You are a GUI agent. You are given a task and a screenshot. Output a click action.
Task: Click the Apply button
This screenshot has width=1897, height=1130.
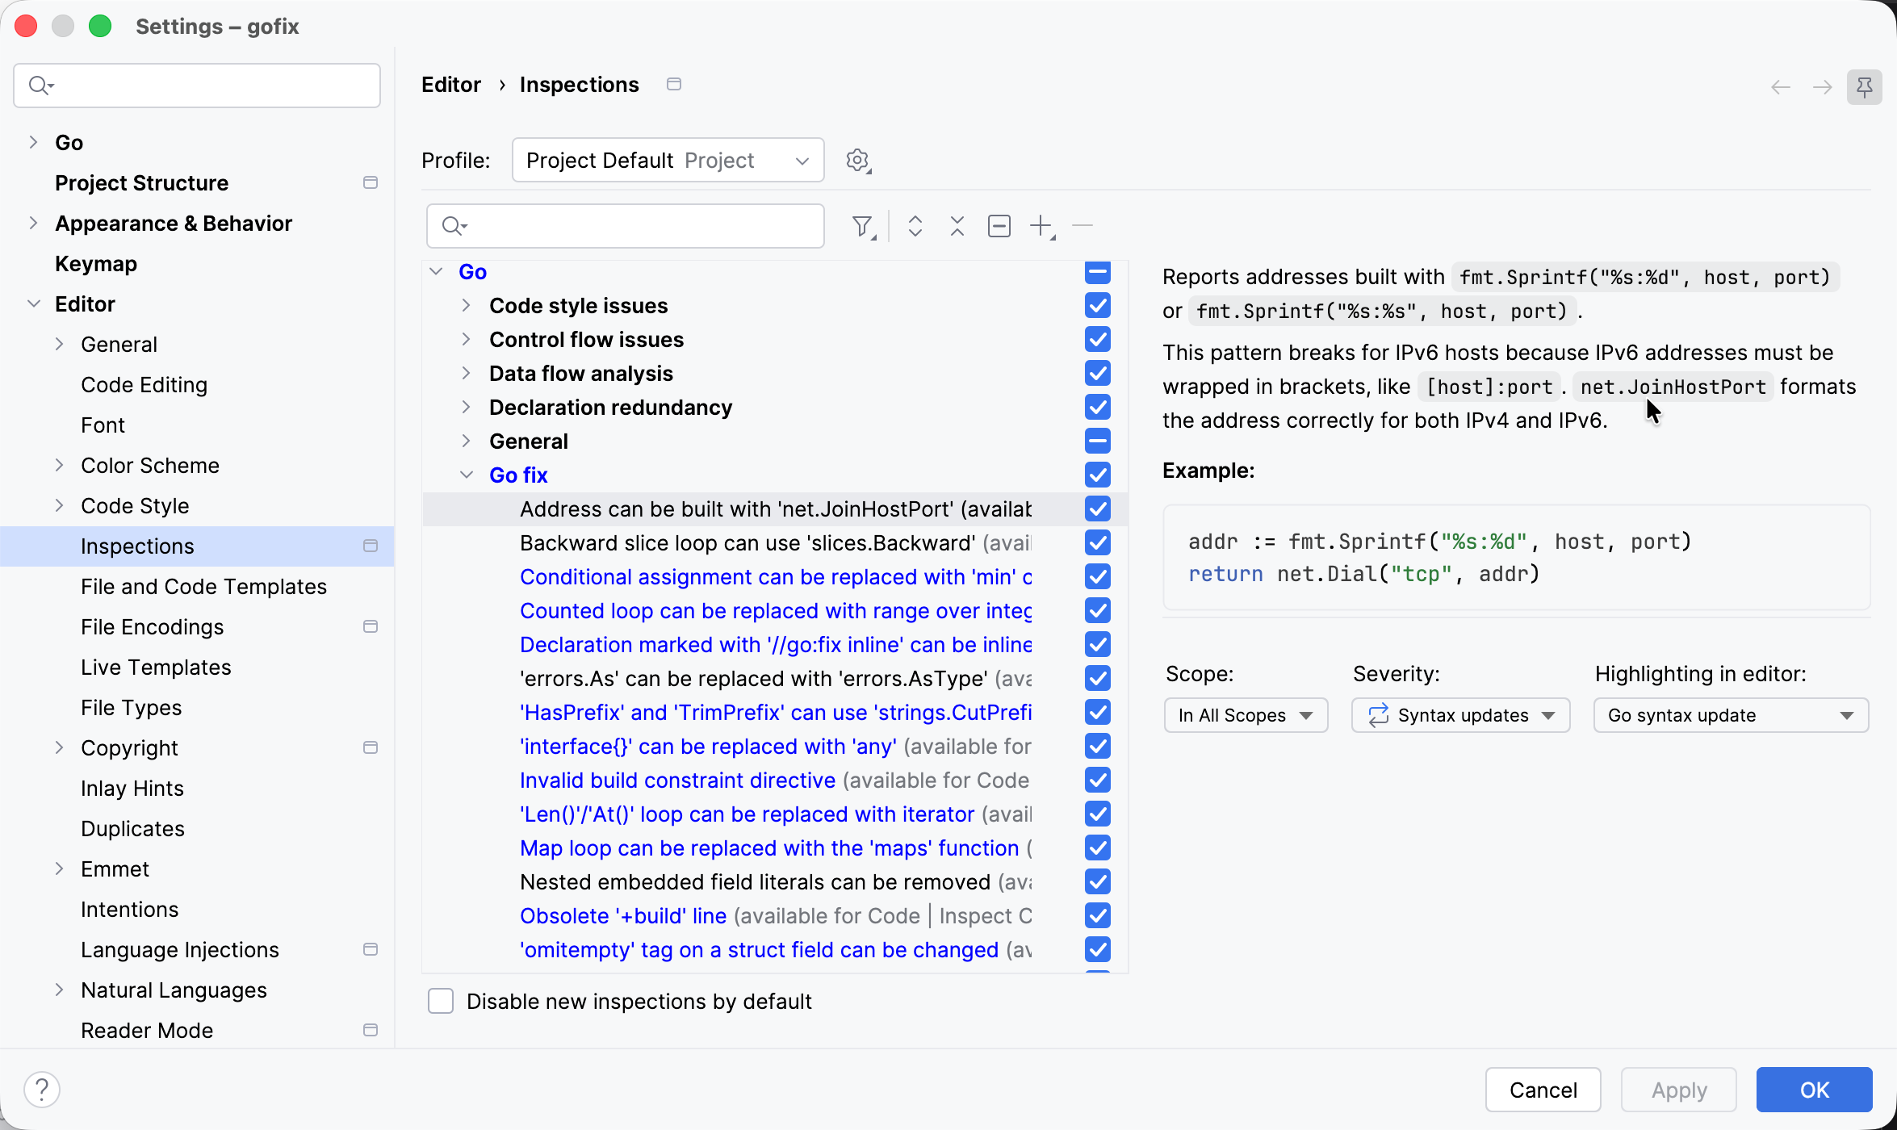tap(1678, 1090)
